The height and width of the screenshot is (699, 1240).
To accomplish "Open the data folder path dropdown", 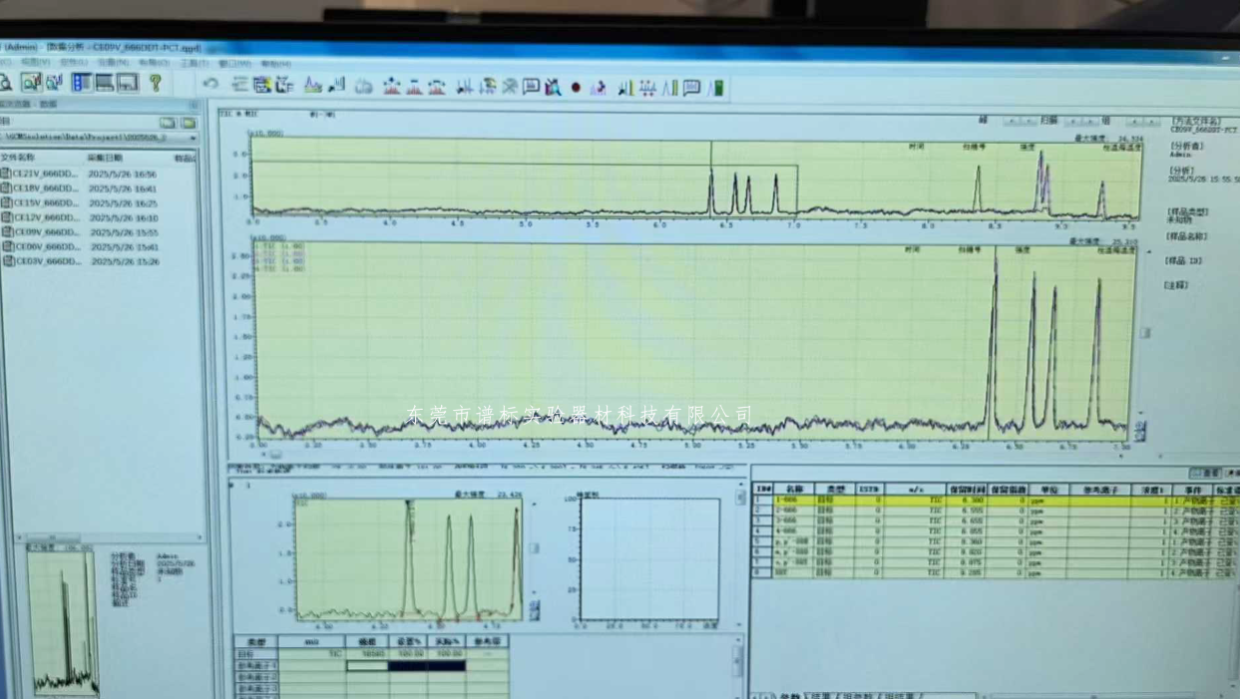I will tap(193, 138).
